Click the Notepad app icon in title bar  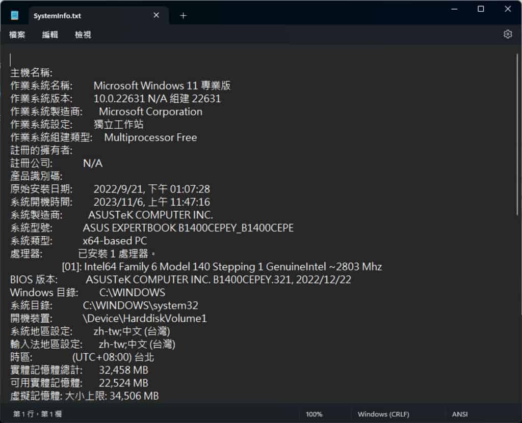(15, 15)
